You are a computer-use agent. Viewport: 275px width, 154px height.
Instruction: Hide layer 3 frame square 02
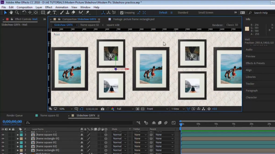point(3,135)
